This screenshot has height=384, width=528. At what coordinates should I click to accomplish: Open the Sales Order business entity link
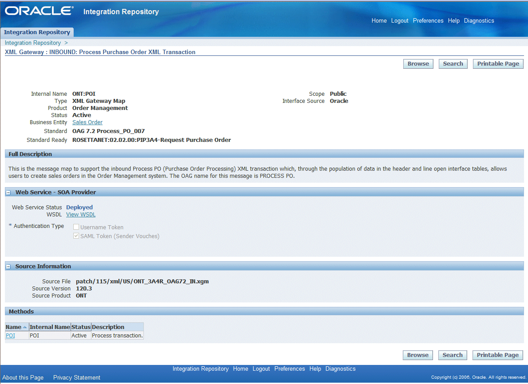[x=87, y=122]
